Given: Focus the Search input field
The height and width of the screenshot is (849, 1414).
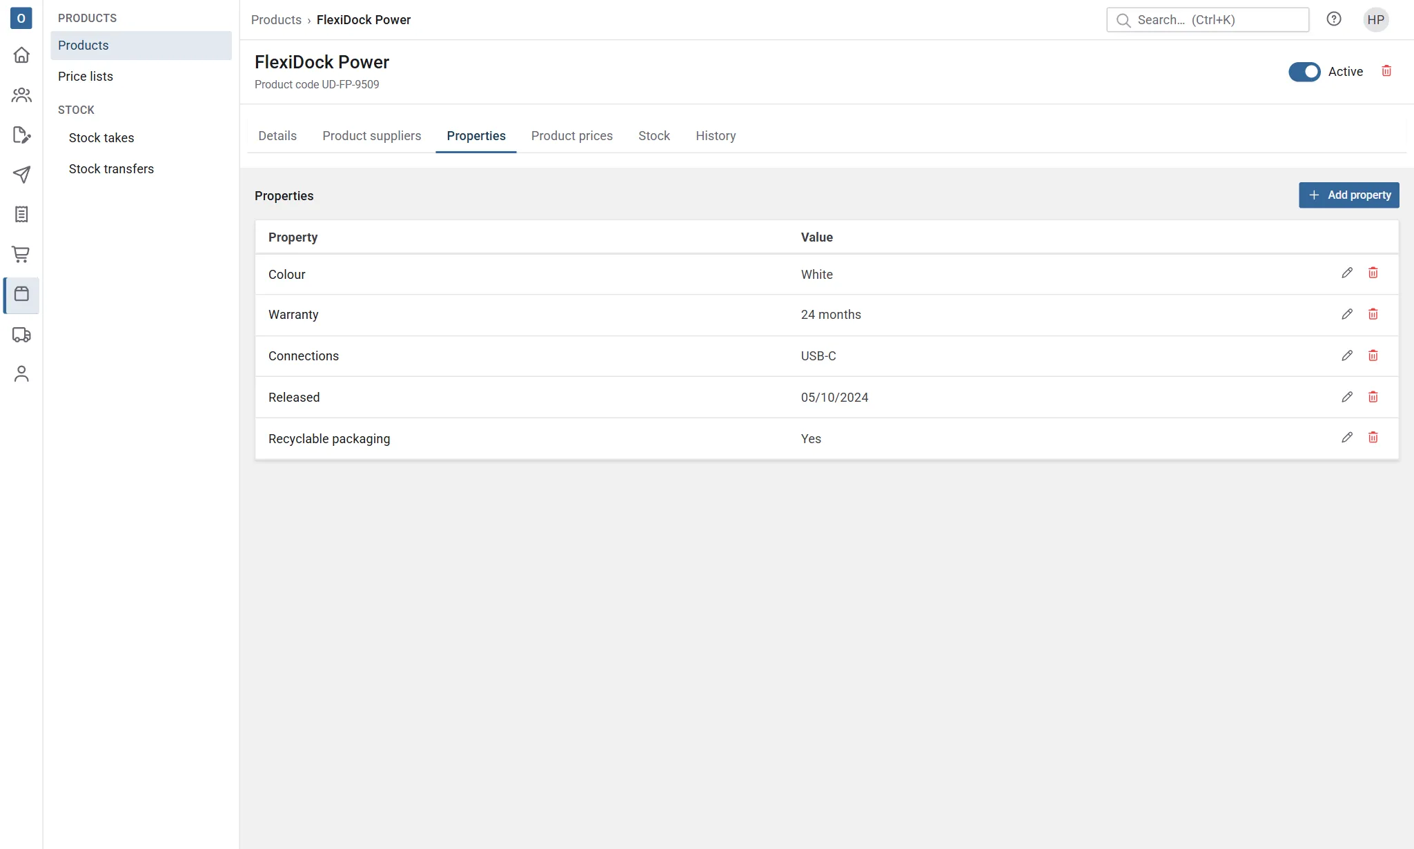Looking at the screenshot, I should 1208,20.
